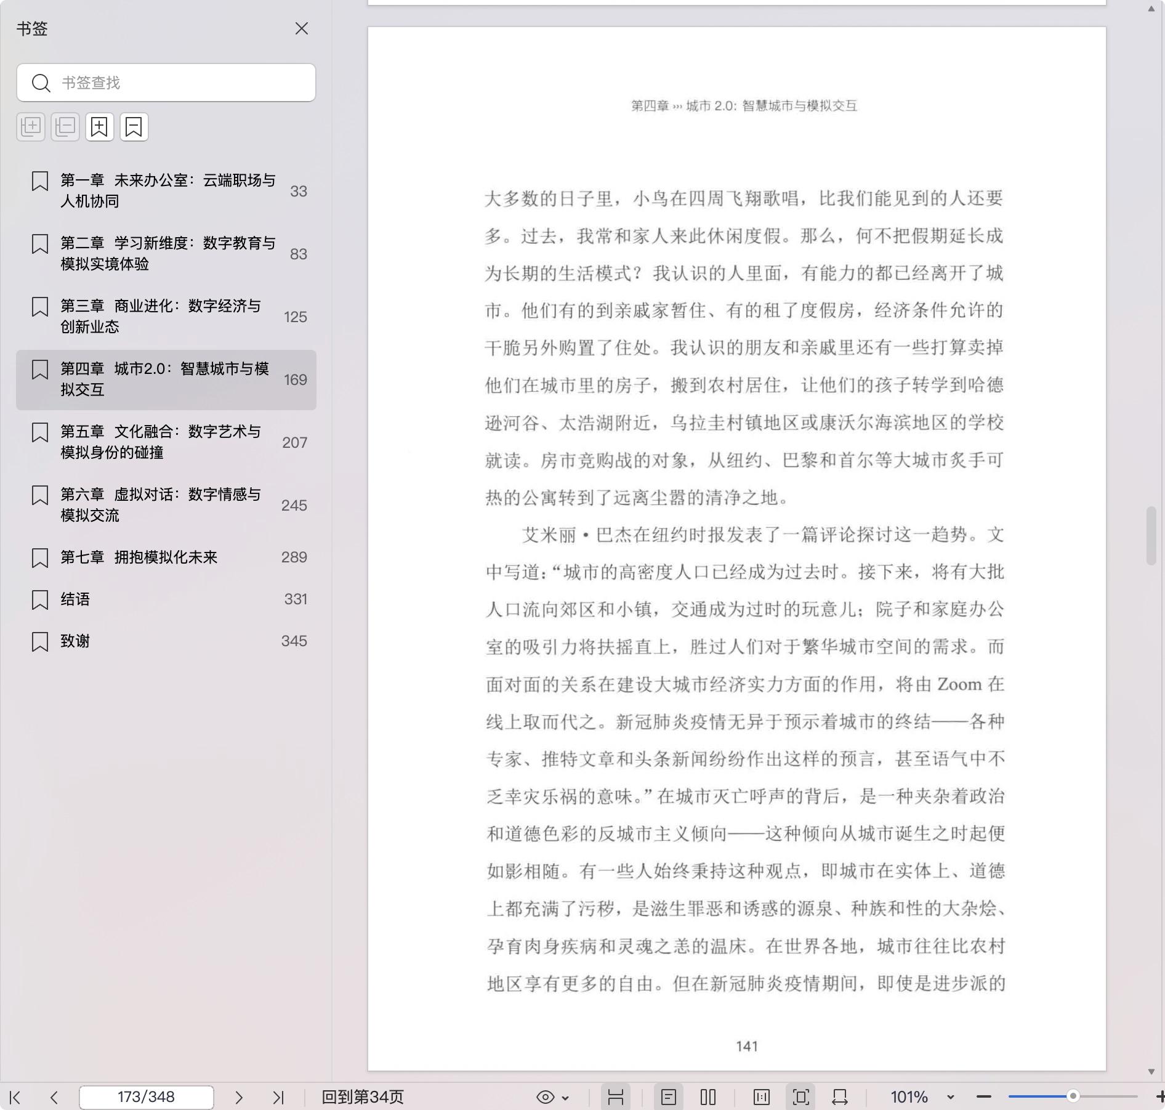Open the 第一章 未来办公室 bookmark
1165x1110 pixels.
click(x=166, y=191)
